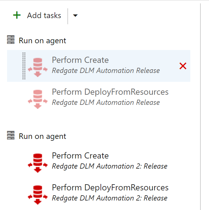This screenshot has height=210, width=209.
Task: Open the dropdown arrow beside Add tasks
Action: pos(75,16)
